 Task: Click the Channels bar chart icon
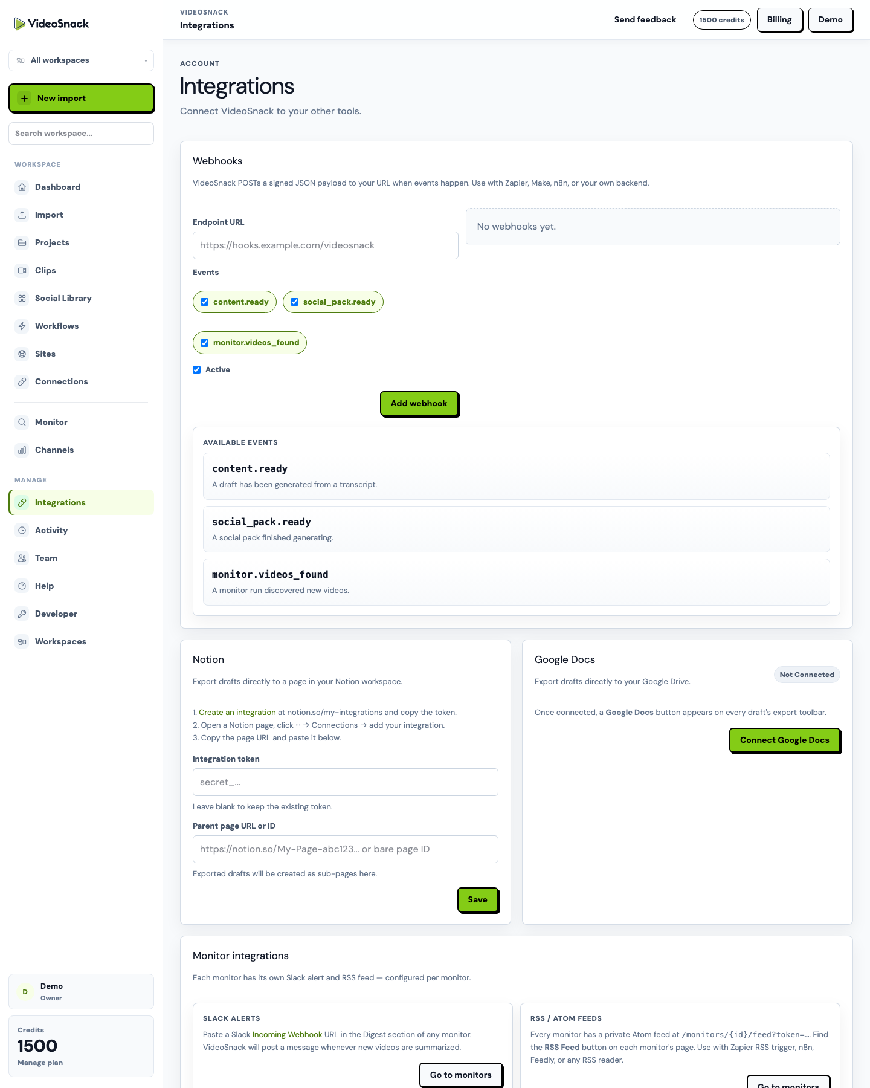tap(22, 450)
